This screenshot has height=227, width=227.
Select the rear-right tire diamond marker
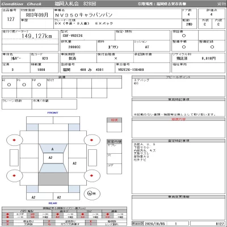tap(92, 175)
